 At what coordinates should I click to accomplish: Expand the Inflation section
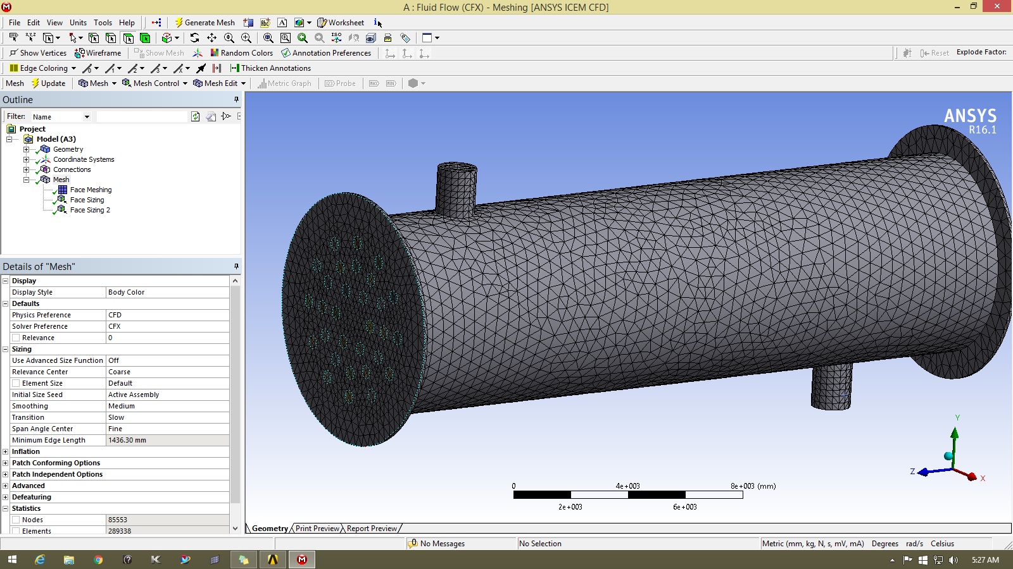6,451
